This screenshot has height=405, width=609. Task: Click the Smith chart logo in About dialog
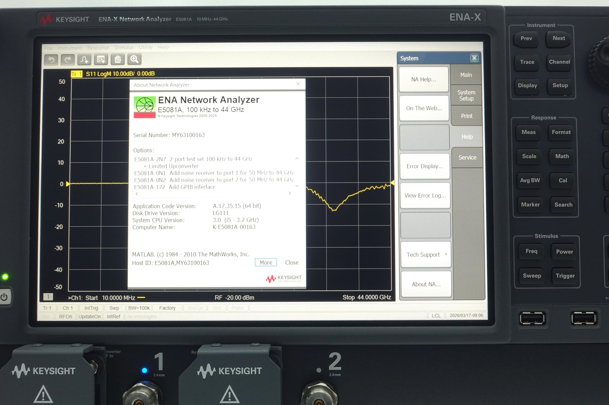coord(145,107)
